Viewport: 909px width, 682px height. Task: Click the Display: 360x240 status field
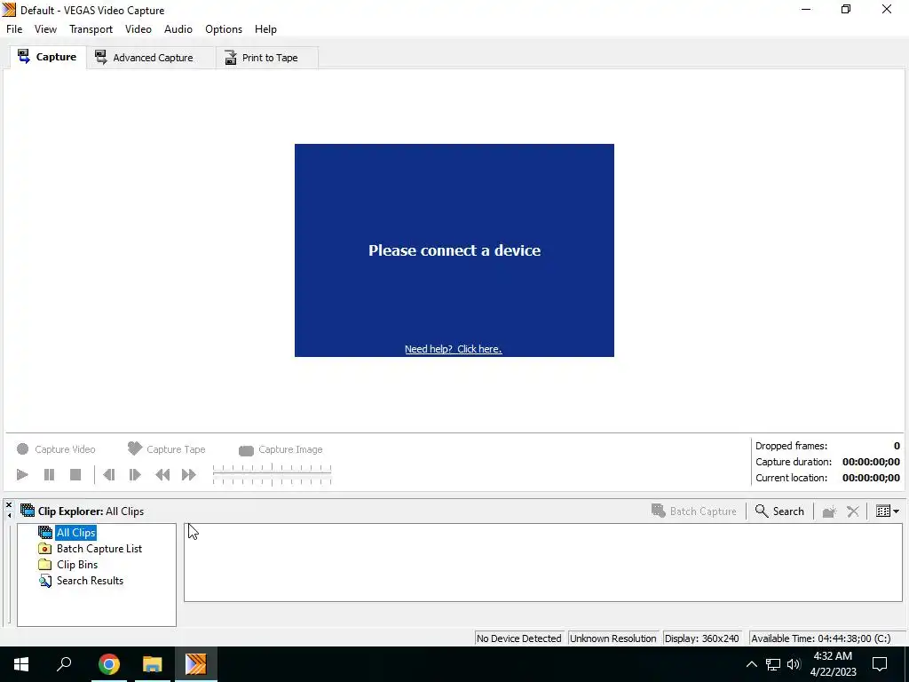point(701,638)
